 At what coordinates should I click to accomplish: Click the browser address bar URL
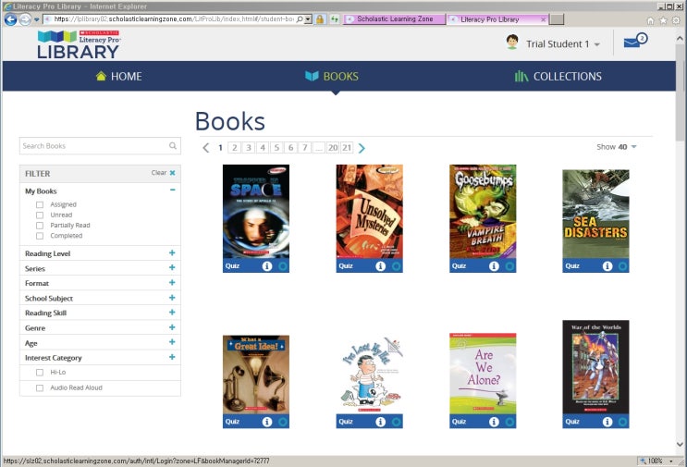[x=175, y=19]
